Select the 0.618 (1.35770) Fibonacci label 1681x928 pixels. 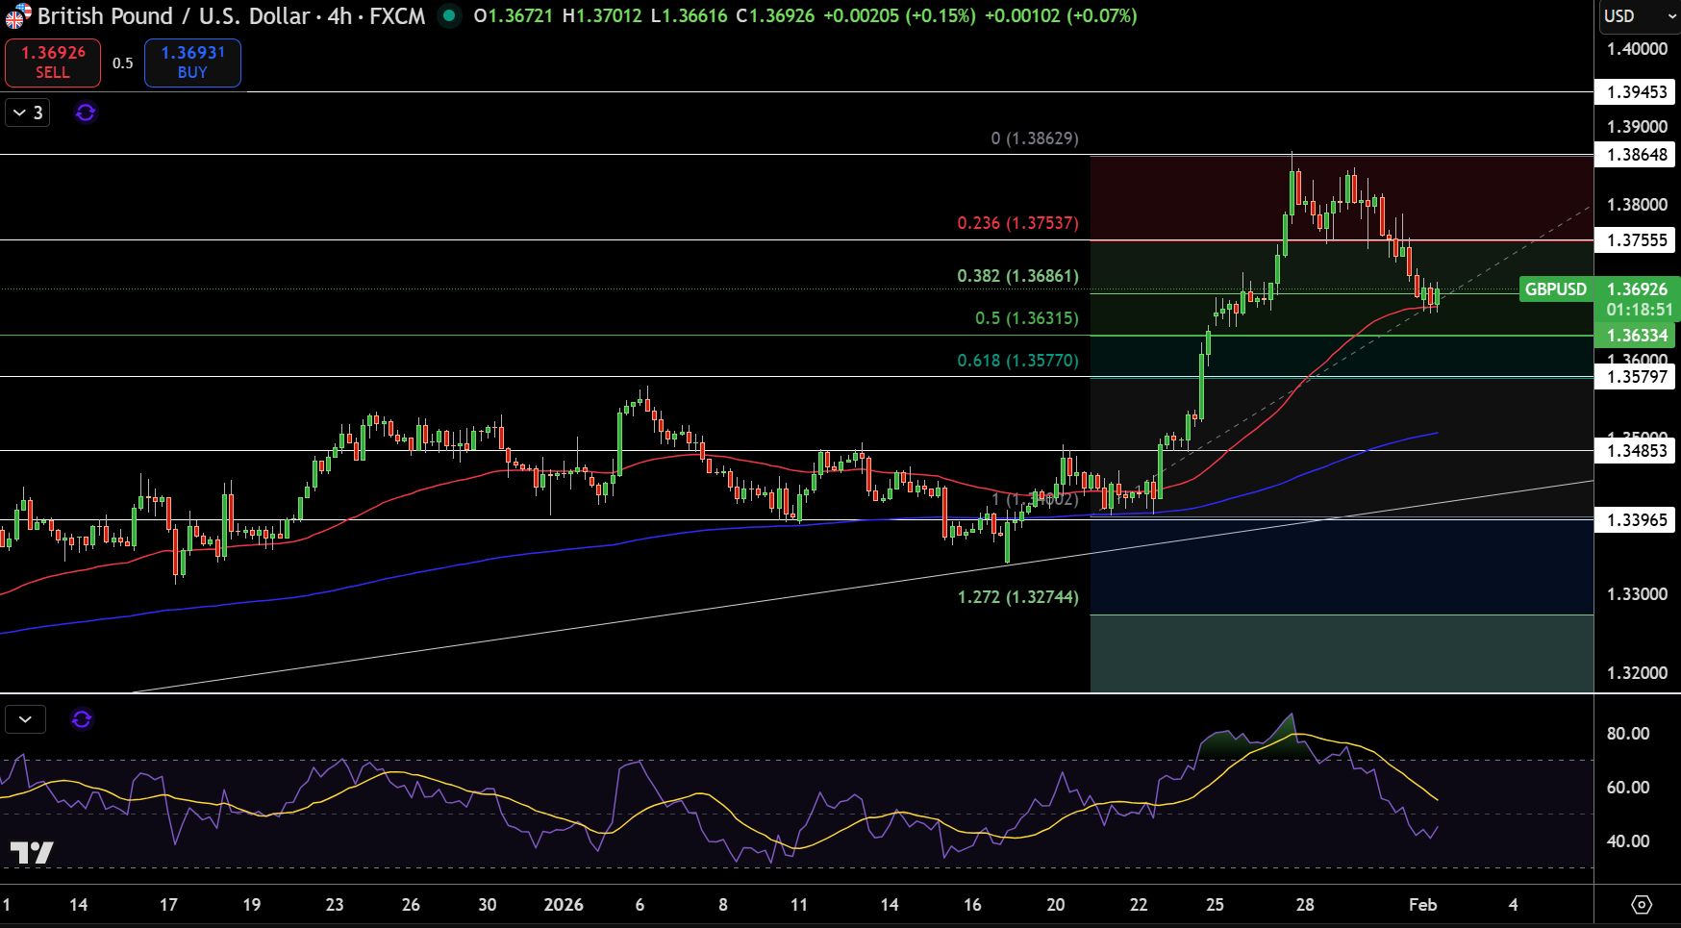pos(1017,361)
